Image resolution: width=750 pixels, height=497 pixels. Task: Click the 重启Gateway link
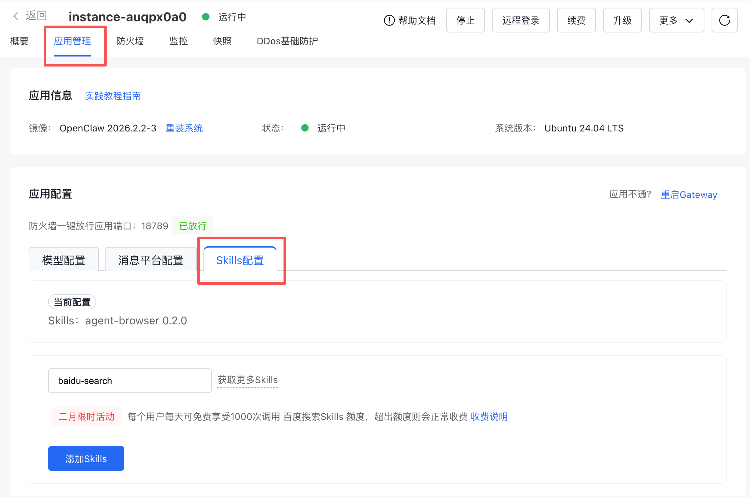[x=688, y=194]
